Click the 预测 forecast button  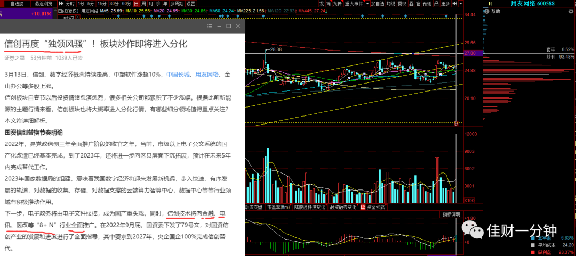[x=427, y=4]
